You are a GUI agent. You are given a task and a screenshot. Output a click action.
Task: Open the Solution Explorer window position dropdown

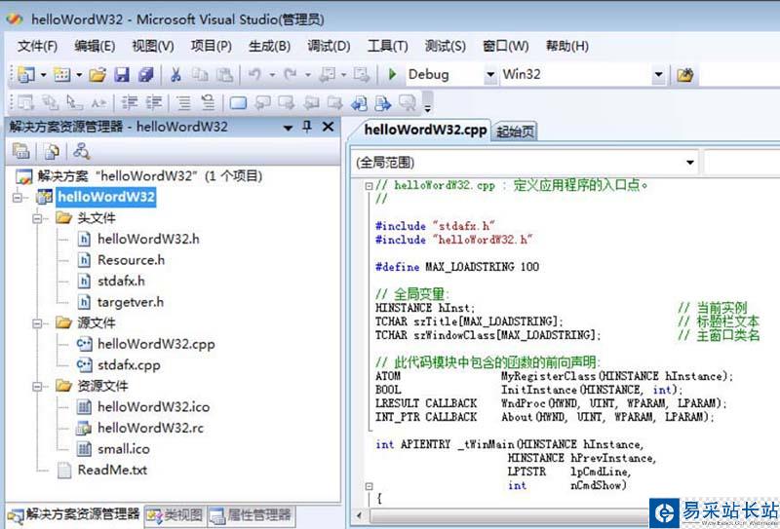tap(288, 128)
